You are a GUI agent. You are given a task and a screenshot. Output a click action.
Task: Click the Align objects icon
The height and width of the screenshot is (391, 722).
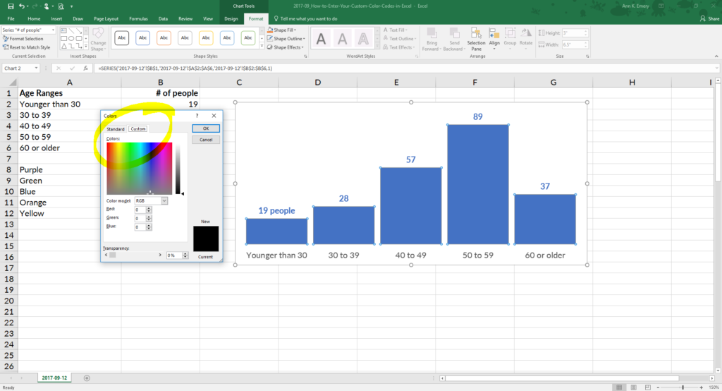pos(494,37)
